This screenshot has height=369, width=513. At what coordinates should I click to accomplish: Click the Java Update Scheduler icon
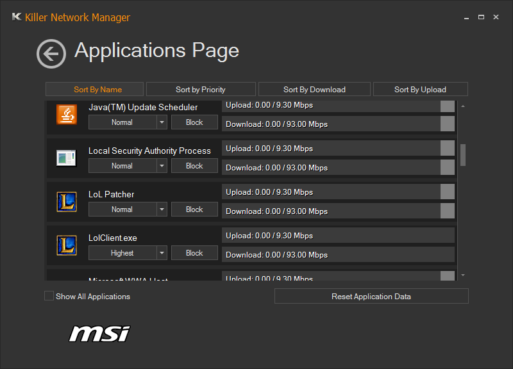[67, 115]
